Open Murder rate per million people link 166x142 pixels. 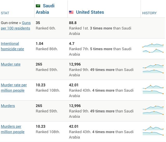tap(14, 88)
